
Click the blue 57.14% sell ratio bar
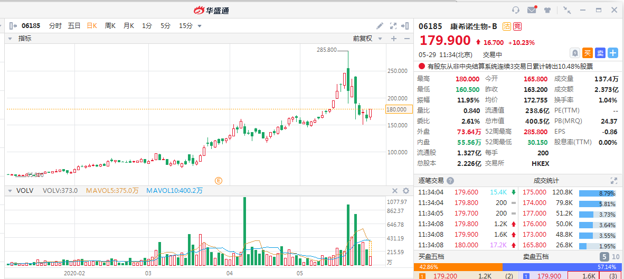(562, 267)
